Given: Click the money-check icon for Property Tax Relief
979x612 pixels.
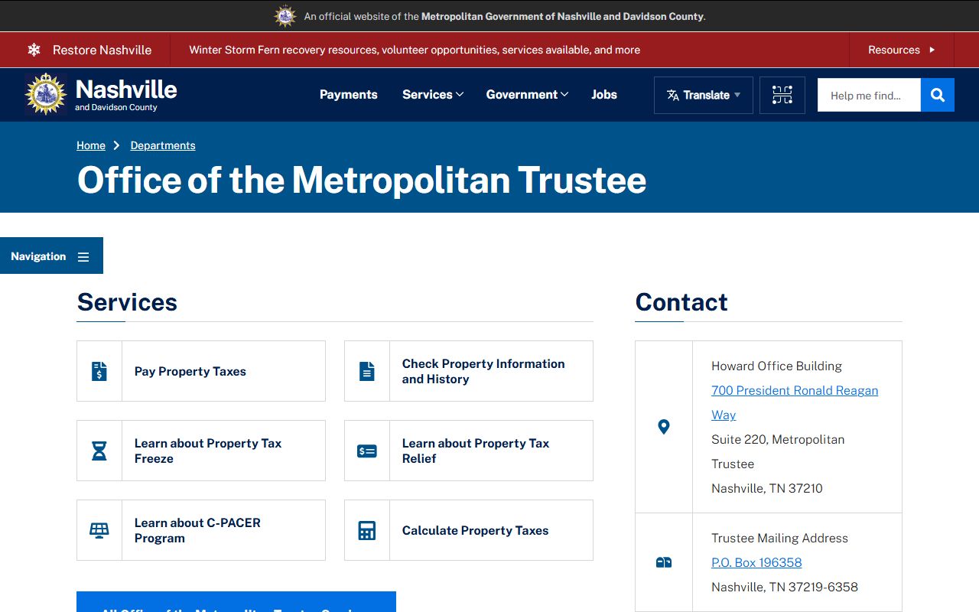Looking at the screenshot, I should coord(367,451).
